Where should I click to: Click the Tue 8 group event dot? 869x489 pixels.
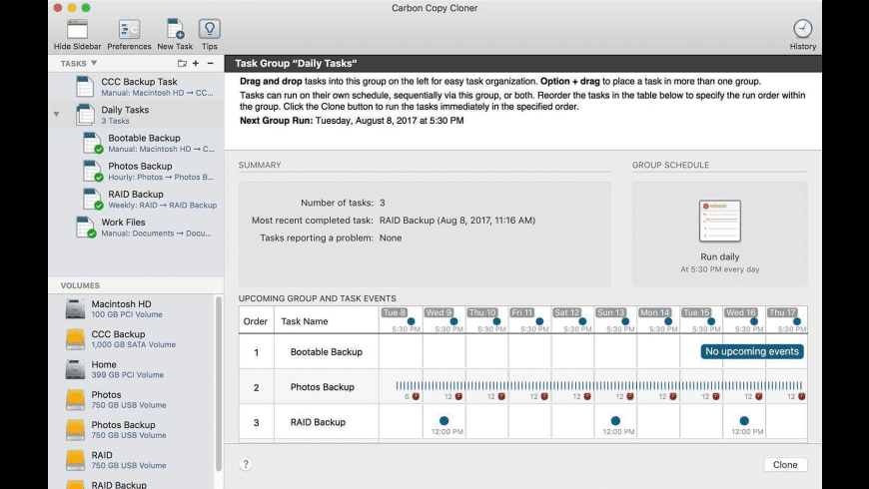[411, 321]
